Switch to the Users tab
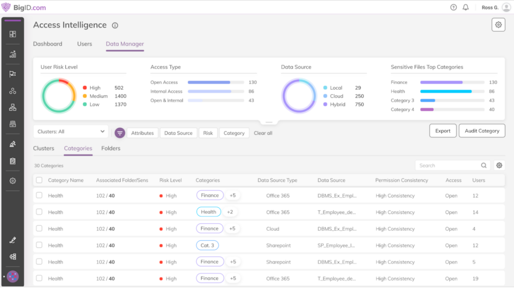This screenshot has width=514, height=288. click(x=84, y=44)
